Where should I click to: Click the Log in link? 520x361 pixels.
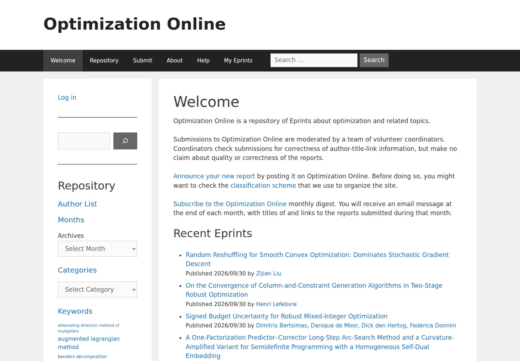[x=67, y=97]
